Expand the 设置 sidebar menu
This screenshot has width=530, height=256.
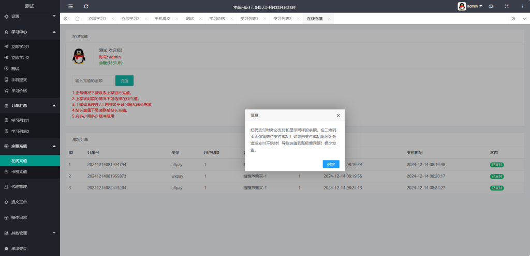30,16
